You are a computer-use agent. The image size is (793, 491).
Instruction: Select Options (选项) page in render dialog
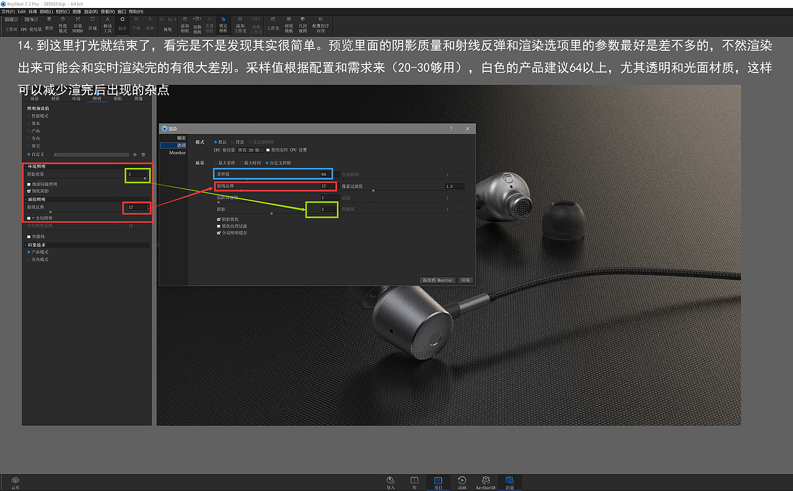point(173,145)
